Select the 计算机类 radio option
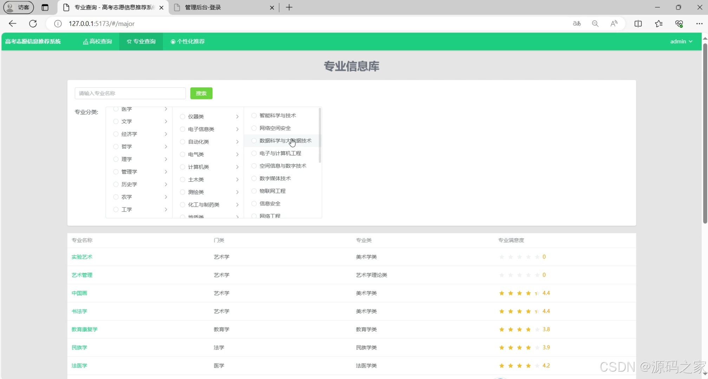 click(x=183, y=167)
